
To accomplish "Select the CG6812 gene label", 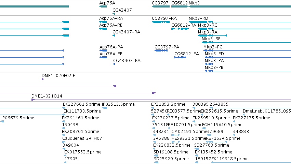I will [180, 3].
